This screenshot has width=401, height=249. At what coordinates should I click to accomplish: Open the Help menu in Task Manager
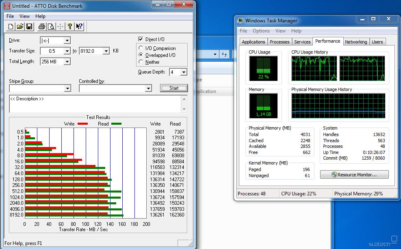[x=296, y=31]
